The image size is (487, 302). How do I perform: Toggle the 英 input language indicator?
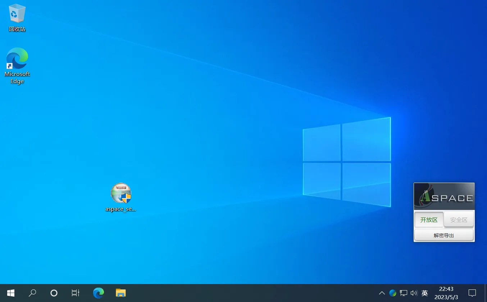(424, 293)
